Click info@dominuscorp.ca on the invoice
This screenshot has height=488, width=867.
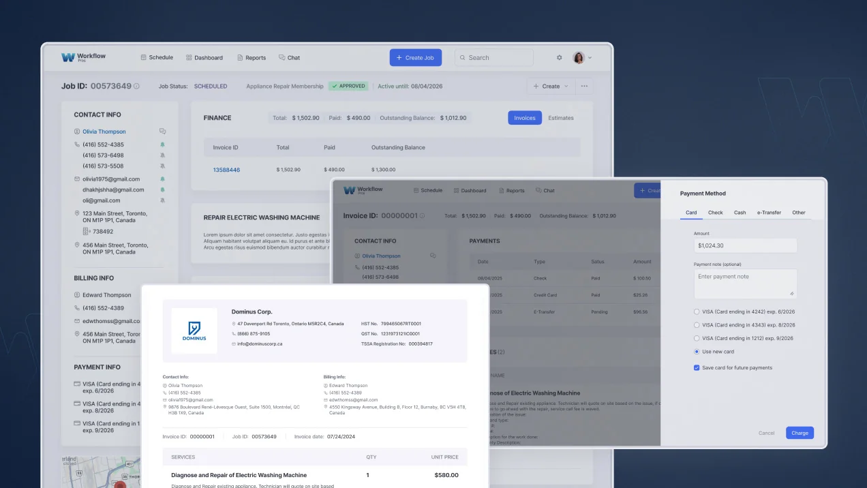[x=260, y=344]
